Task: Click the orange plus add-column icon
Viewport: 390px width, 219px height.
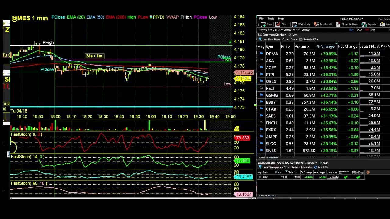Action: [x=368, y=172]
